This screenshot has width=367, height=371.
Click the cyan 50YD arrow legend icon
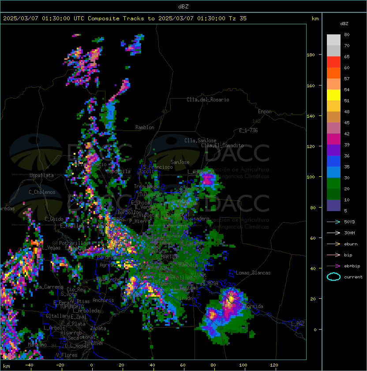333,222
